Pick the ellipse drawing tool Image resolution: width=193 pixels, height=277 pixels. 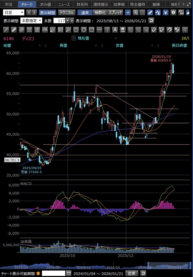pos(84,30)
